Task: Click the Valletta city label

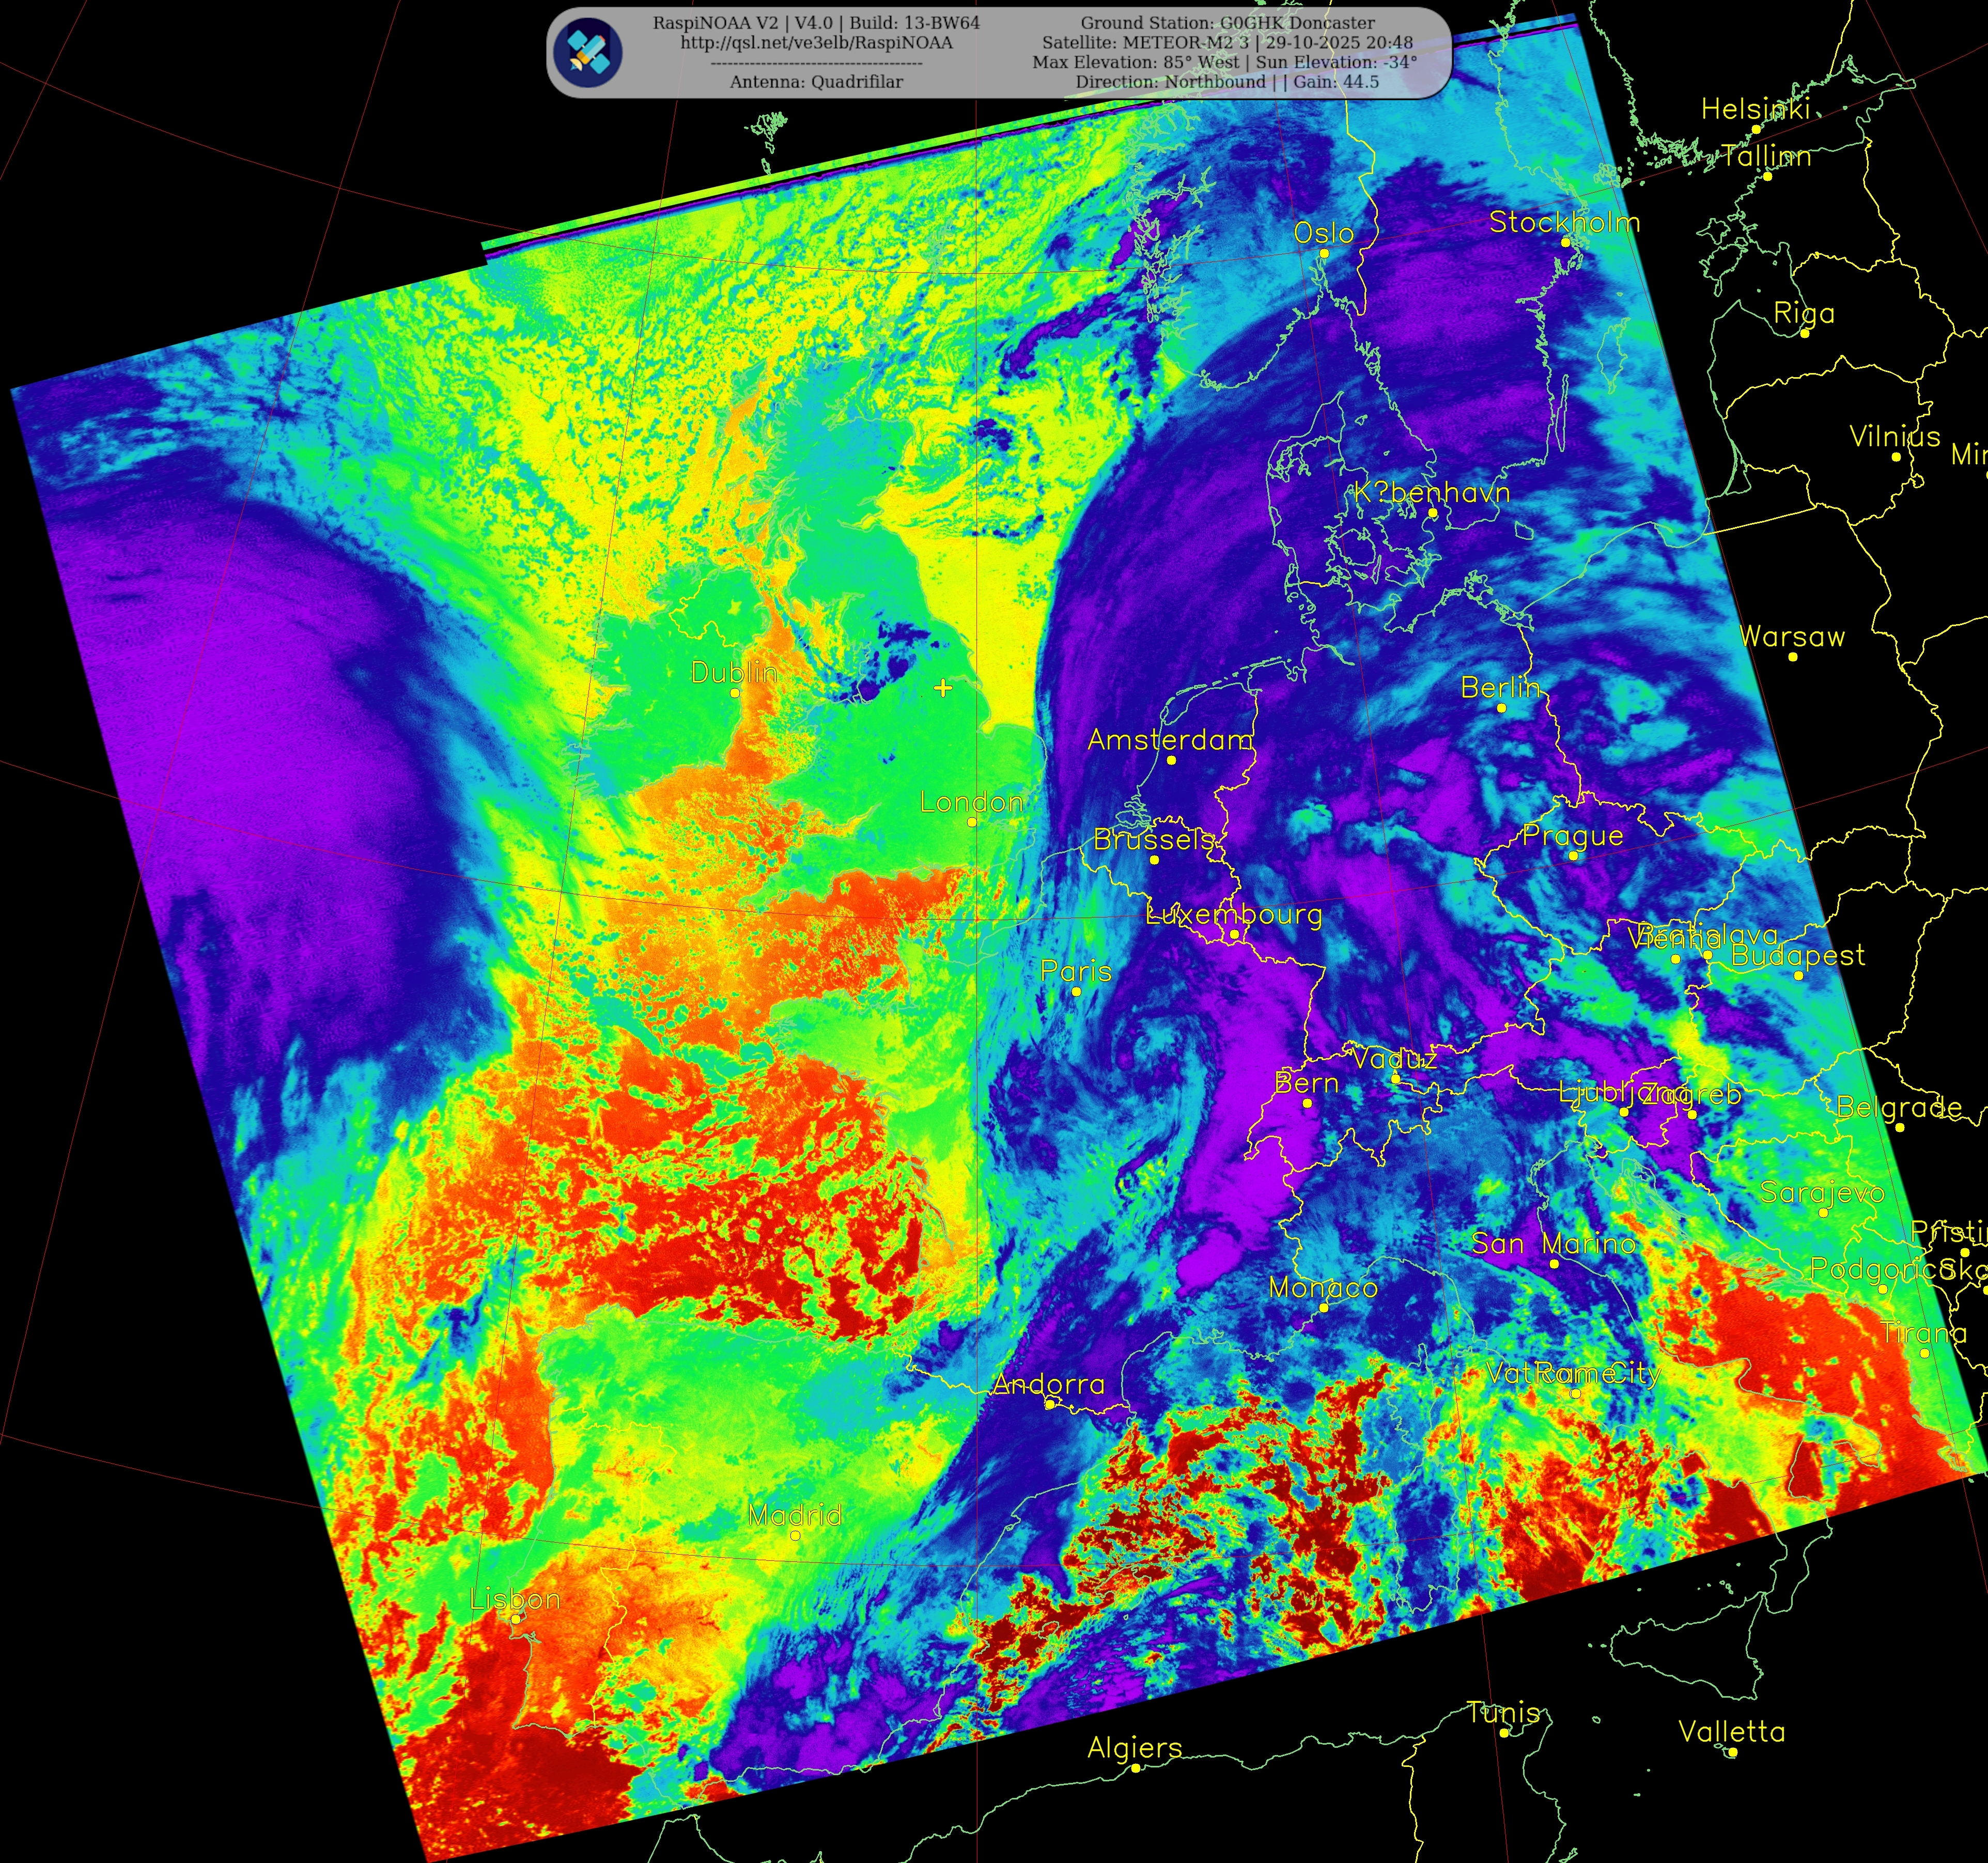Action: click(1731, 1732)
